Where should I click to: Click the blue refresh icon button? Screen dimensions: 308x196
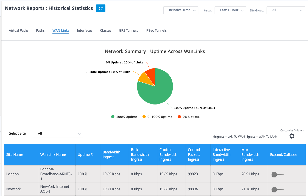[101, 8]
